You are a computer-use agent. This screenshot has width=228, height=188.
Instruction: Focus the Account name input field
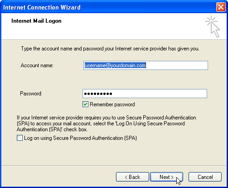pos(146,65)
